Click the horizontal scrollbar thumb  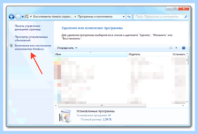click(102, 106)
